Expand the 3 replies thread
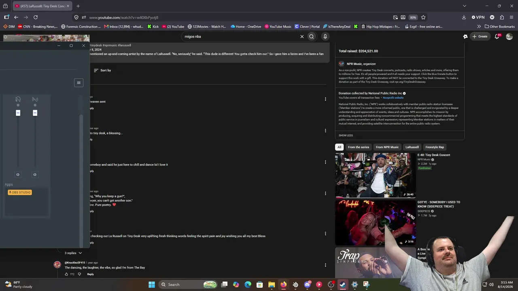The height and width of the screenshot is (291, 518). [73, 253]
